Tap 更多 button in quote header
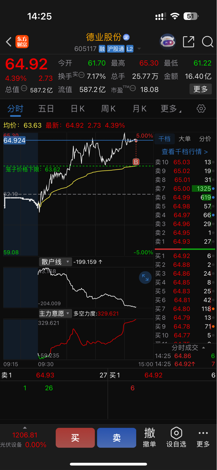This screenshot has width=217, height=470. [201, 89]
